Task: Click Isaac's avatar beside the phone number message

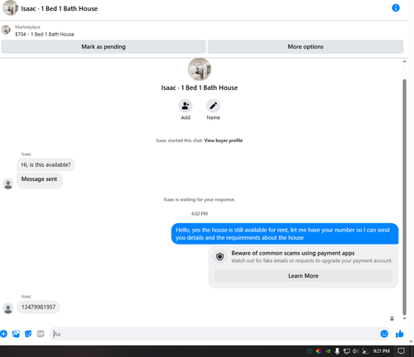Action: (8, 308)
